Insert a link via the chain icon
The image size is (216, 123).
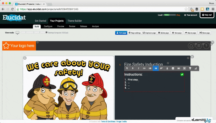pos(144,68)
